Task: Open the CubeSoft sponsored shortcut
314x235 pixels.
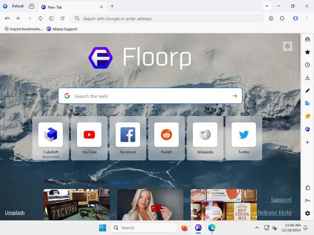Action: pyautogui.click(x=51, y=138)
